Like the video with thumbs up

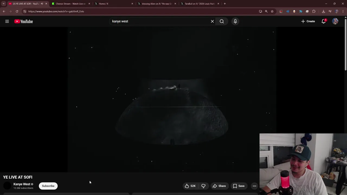pyautogui.click(x=190, y=186)
